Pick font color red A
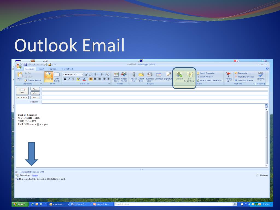The image size is (280, 210). point(84,79)
